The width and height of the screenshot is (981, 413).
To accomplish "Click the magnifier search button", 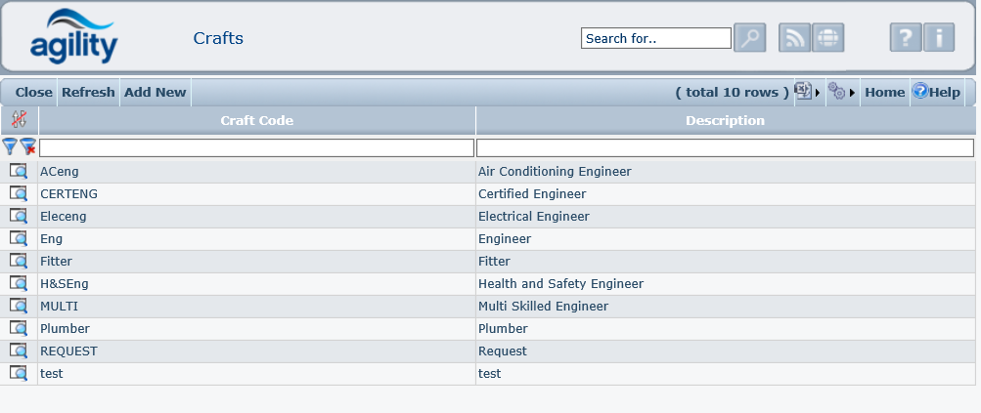I will pos(749,38).
